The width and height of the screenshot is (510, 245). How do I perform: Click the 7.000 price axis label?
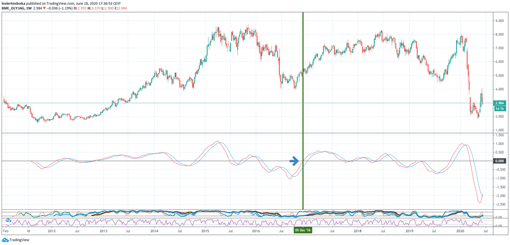pyautogui.click(x=499, y=48)
